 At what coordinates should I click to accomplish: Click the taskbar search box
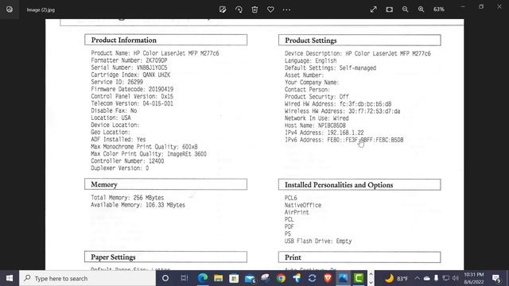(87, 278)
